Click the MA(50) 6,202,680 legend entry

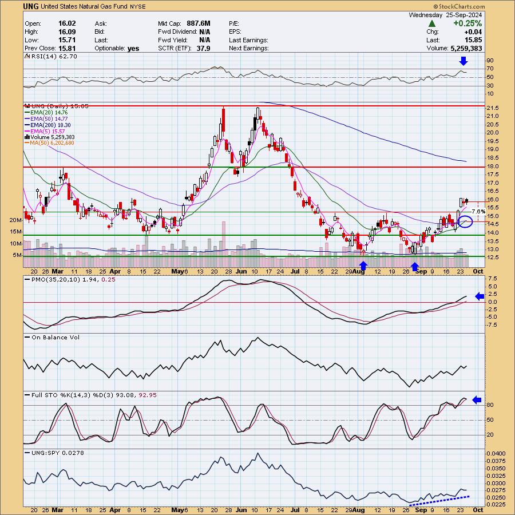coord(52,143)
